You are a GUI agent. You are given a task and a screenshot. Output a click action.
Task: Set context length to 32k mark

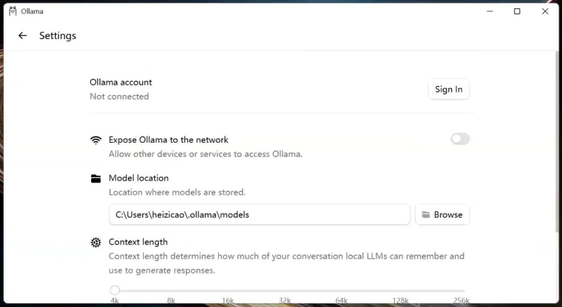(x=285, y=291)
